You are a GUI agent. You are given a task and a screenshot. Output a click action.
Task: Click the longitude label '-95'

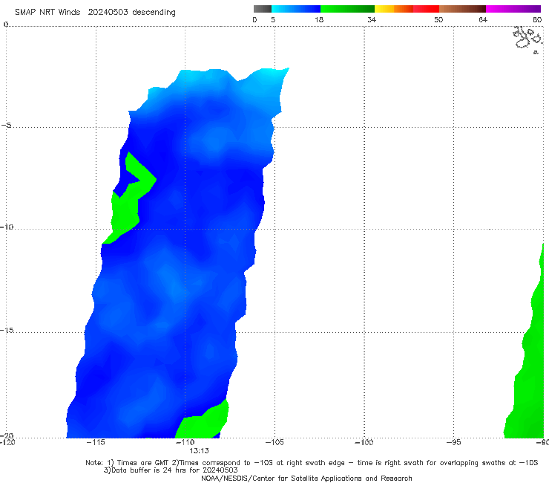click(453, 442)
